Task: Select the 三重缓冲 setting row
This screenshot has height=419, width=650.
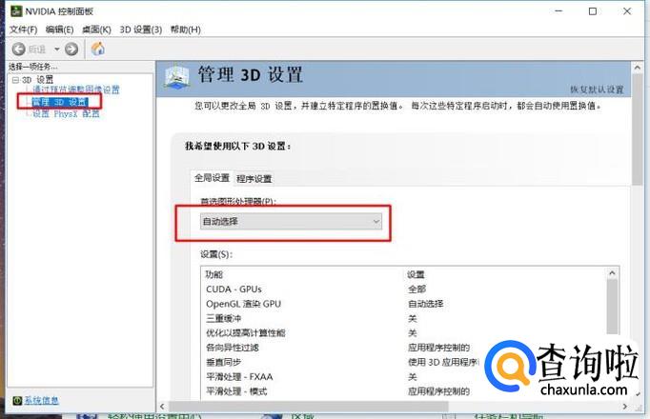Action: (x=406, y=318)
